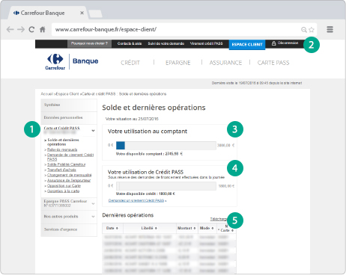Sort the table by Mode
The image size is (346, 275).
[x=207, y=228]
